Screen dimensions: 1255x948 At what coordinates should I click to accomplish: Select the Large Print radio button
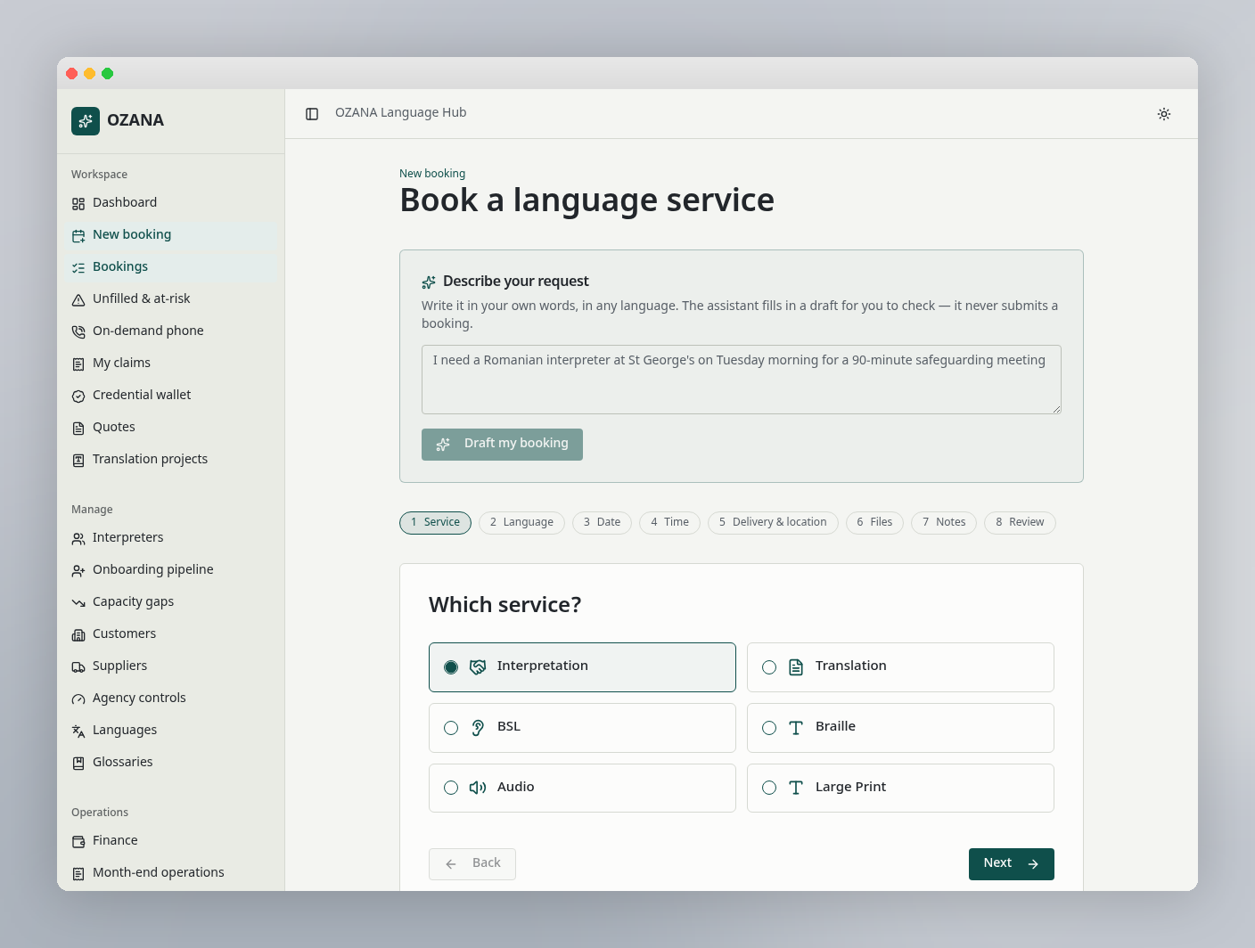tap(769, 788)
